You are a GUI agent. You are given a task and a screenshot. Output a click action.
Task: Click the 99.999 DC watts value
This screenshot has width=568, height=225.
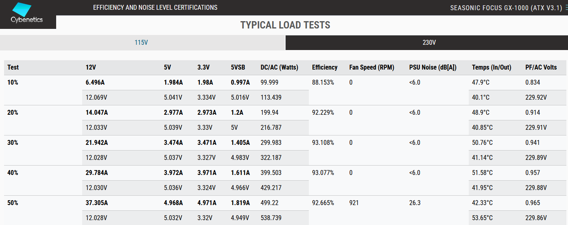[269, 83]
